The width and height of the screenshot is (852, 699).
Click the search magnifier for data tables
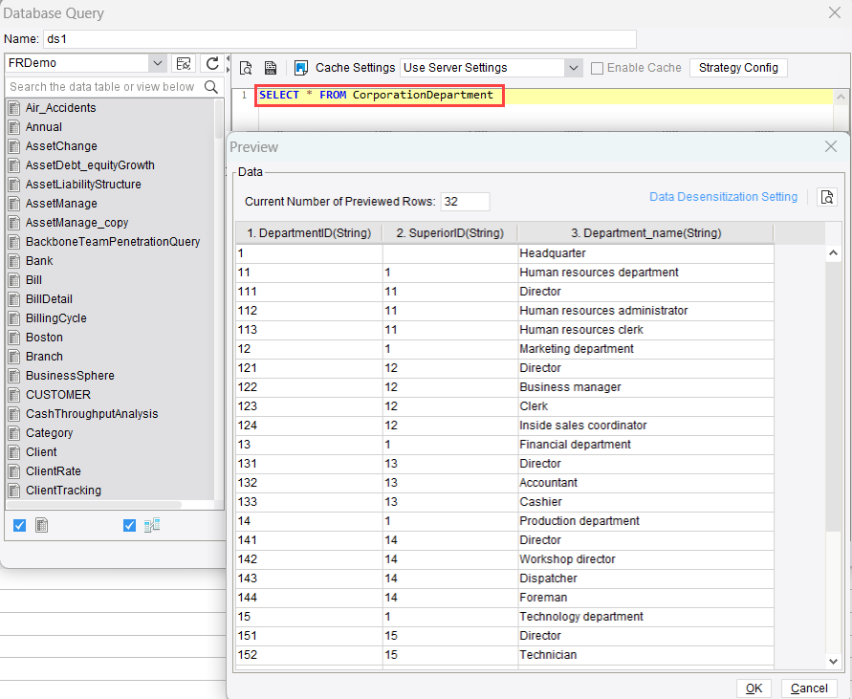pos(212,86)
